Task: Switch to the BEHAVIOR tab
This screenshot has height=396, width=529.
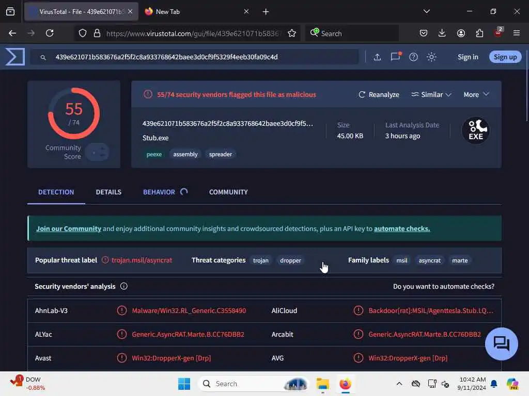Action: click(x=159, y=192)
